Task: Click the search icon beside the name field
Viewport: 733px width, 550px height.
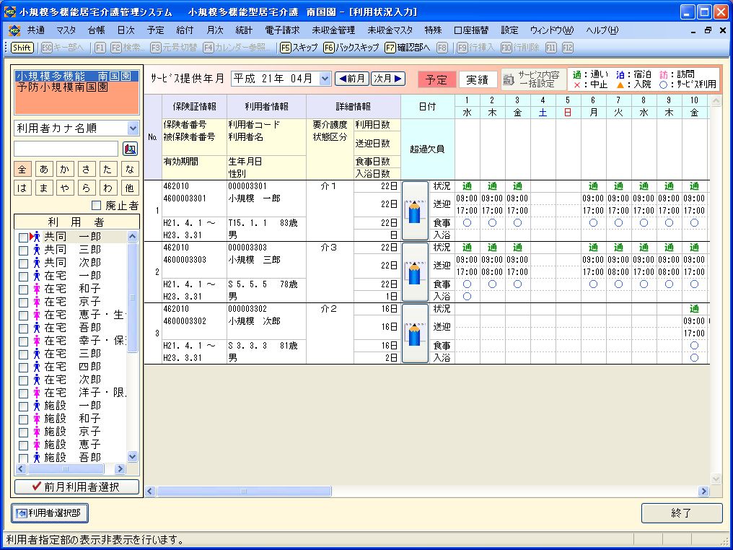Action: (x=130, y=149)
